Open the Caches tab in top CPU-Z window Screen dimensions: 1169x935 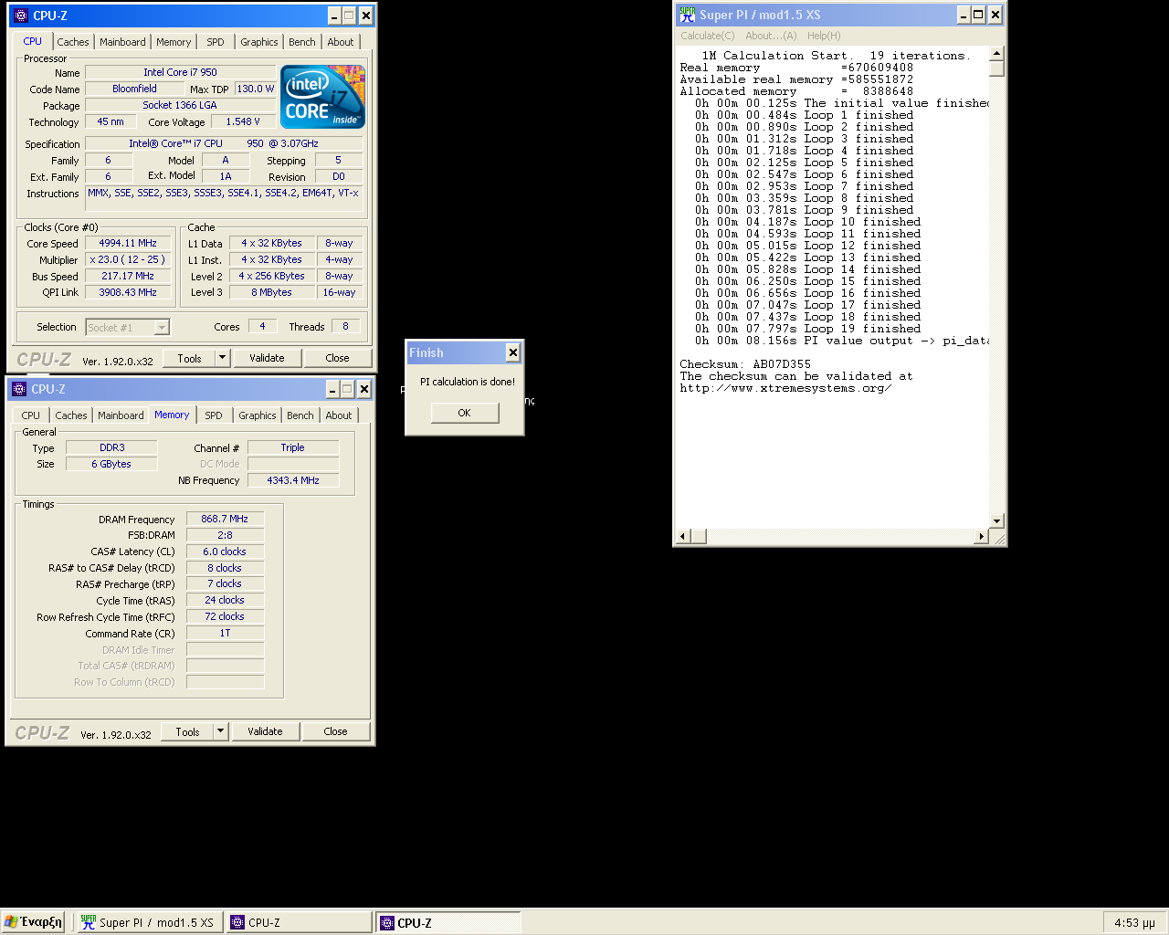[x=73, y=42]
